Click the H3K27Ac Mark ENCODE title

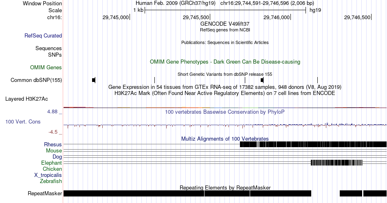pos(225,93)
